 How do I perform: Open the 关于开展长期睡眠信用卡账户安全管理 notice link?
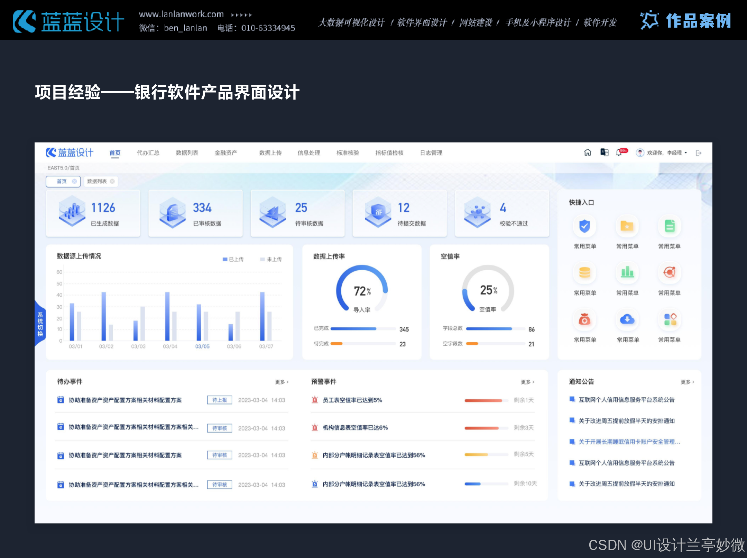629,442
